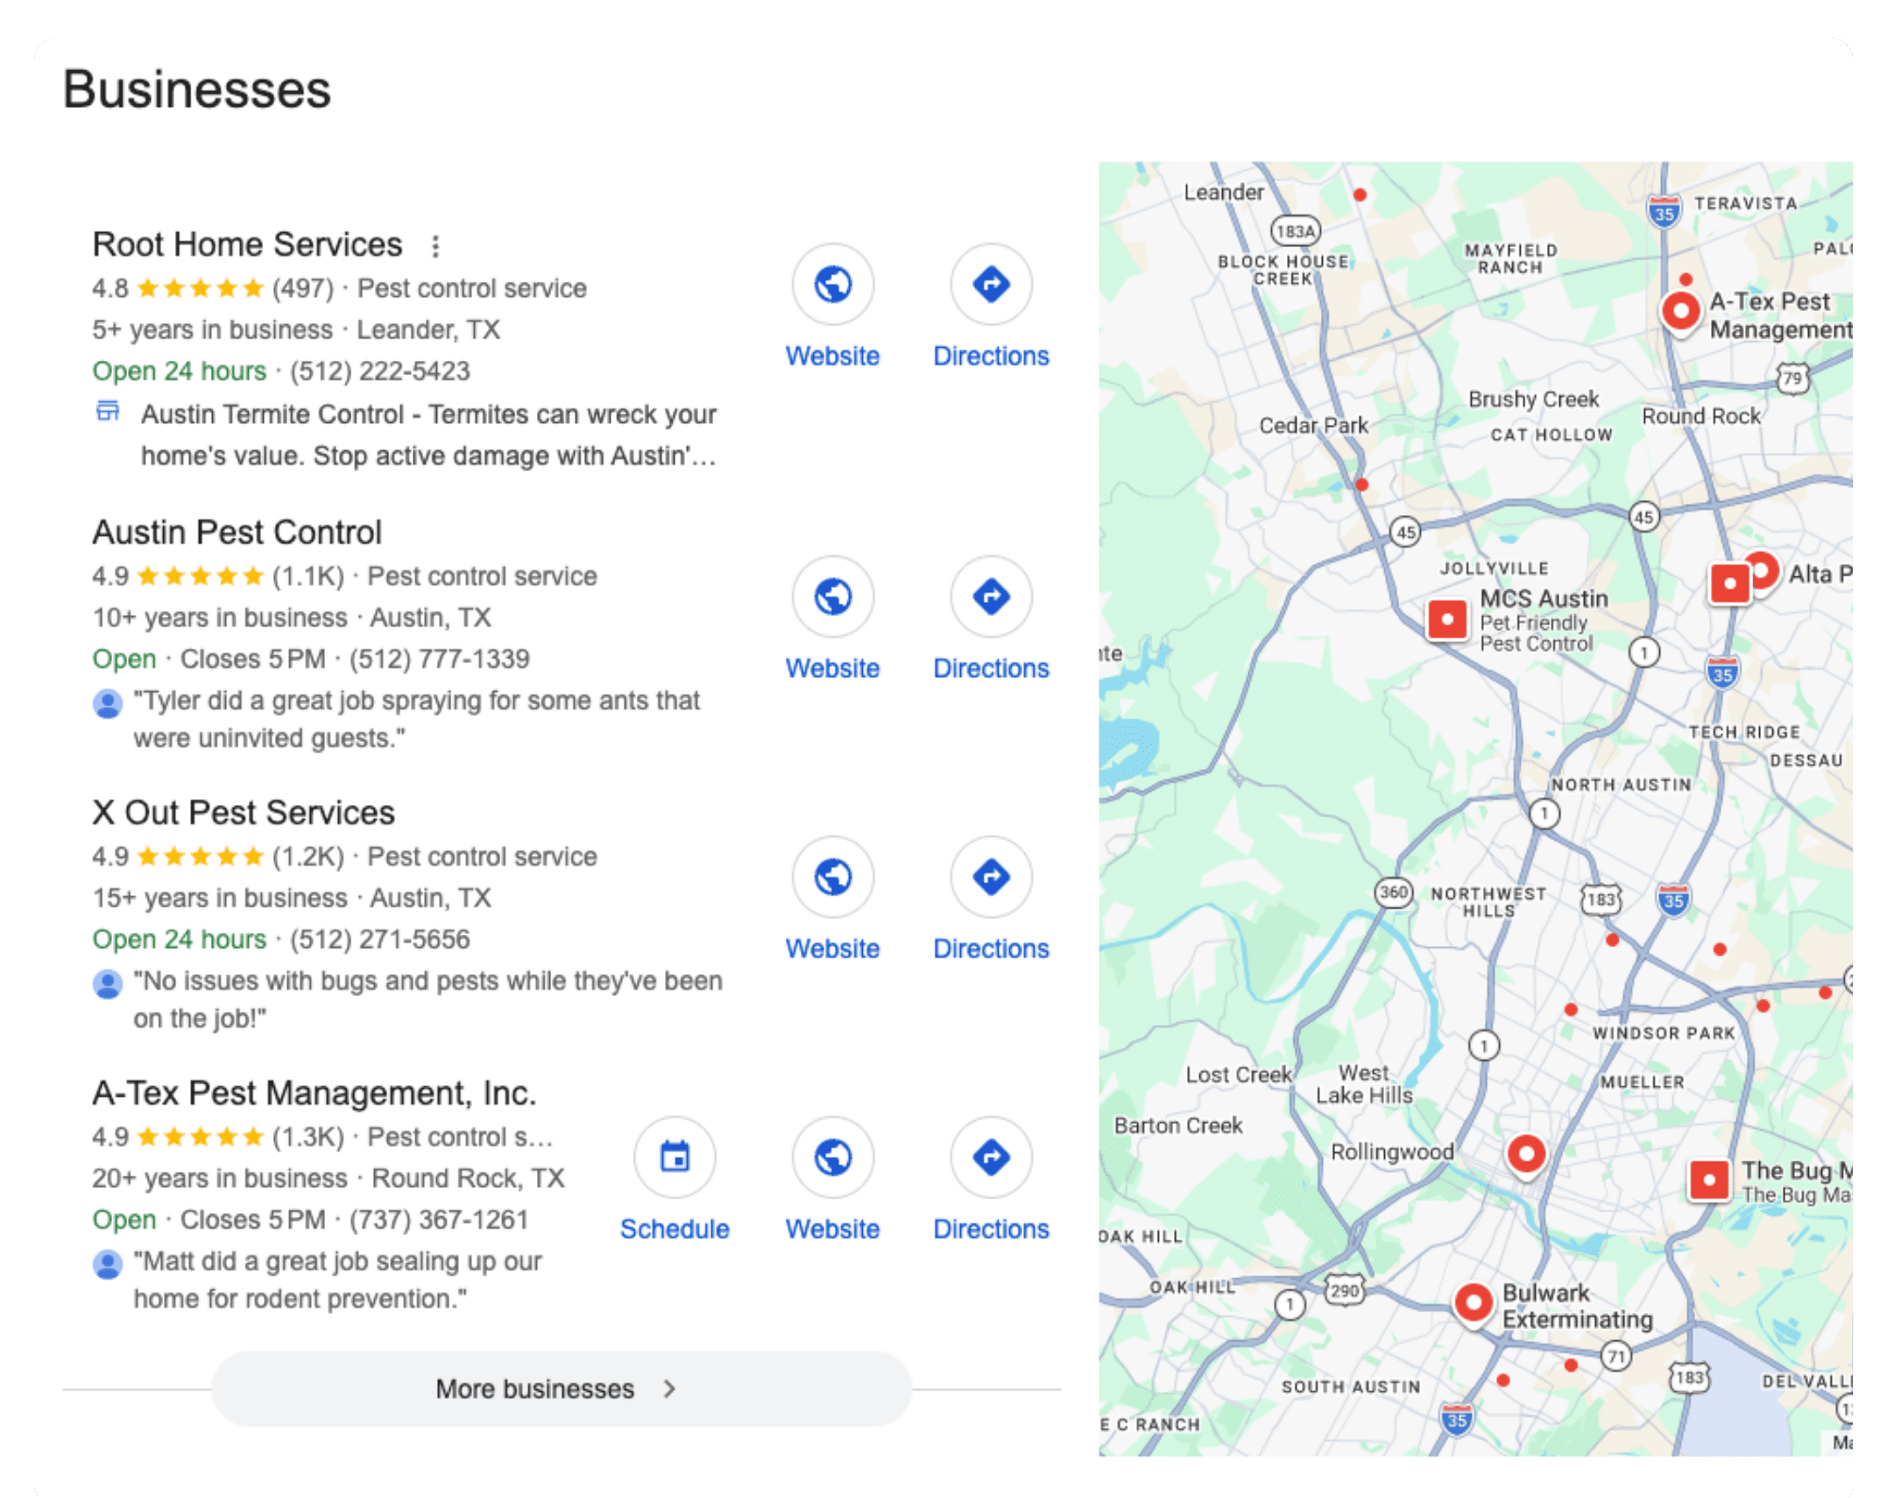The image size is (1887, 1498).
Task: Get directions to A-Tex Pest Management
Action: 991,1157
